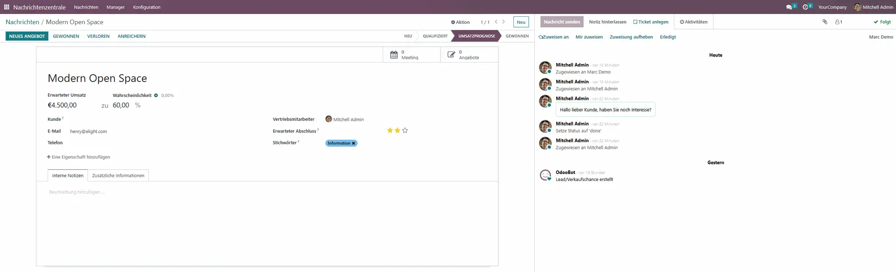Switch to the Interne Notizen tab
This screenshot has height=272, width=896.
click(x=68, y=175)
